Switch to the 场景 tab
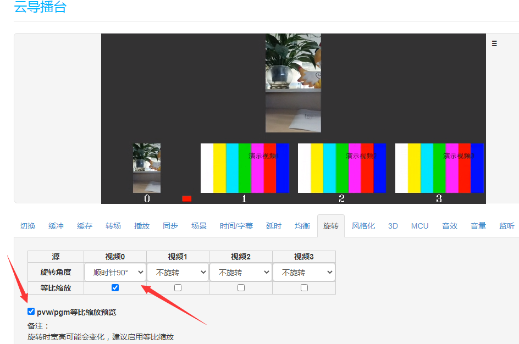The width and height of the screenshot is (519, 344). (199, 226)
